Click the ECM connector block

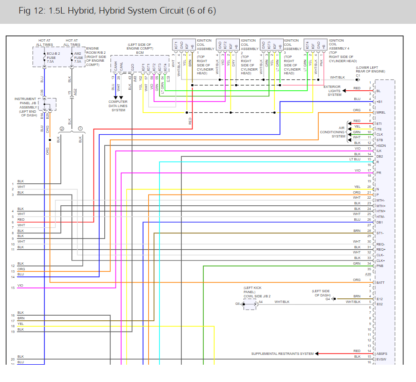140,64
